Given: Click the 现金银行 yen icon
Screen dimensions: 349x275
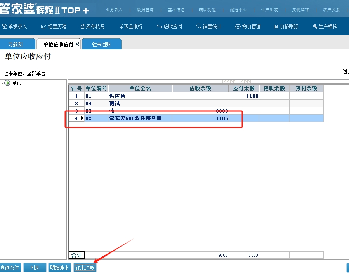Looking at the screenshot, I should (x=121, y=27).
